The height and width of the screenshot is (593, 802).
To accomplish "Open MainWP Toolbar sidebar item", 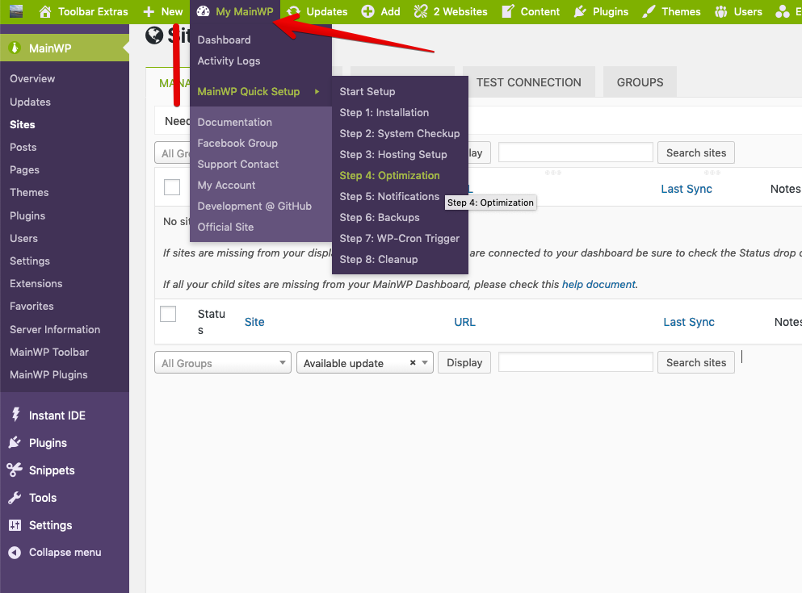I will tap(49, 352).
